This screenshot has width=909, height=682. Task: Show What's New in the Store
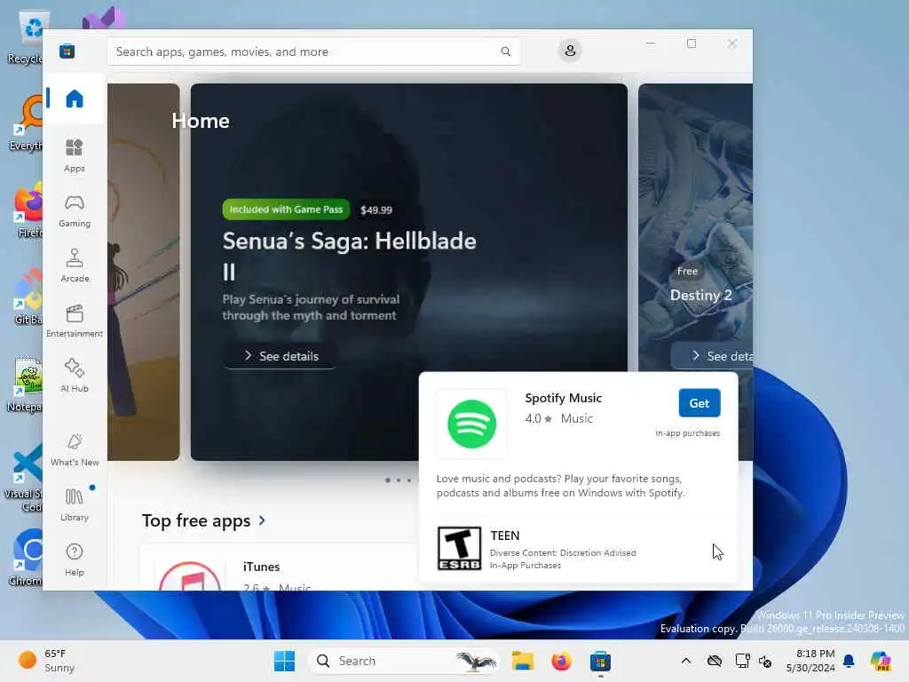pyautogui.click(x=75, y=449)
